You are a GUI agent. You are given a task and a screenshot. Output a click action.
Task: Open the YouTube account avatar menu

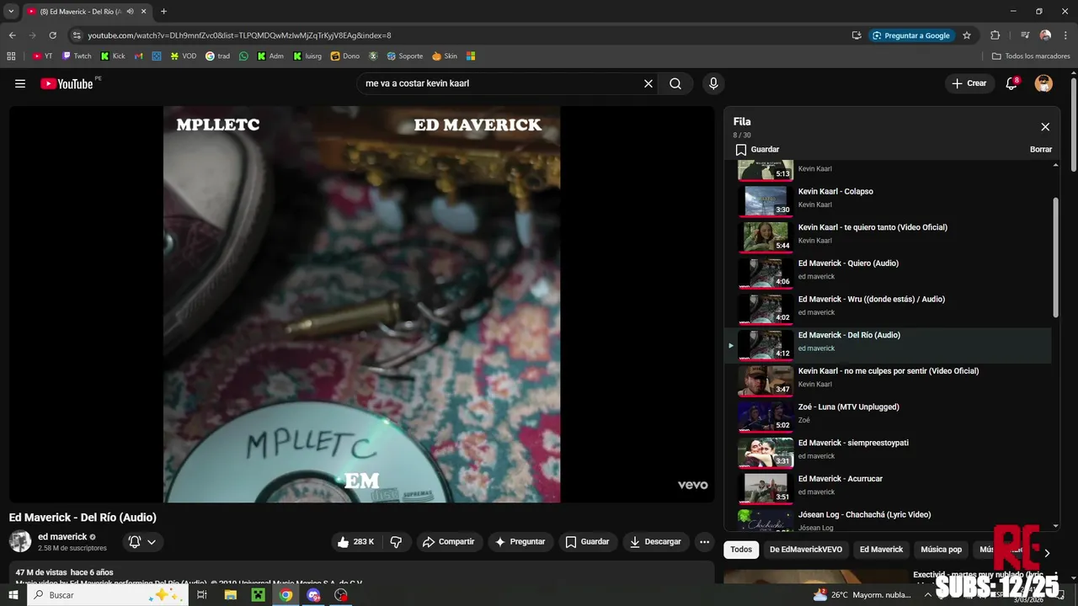(1043, 83)
